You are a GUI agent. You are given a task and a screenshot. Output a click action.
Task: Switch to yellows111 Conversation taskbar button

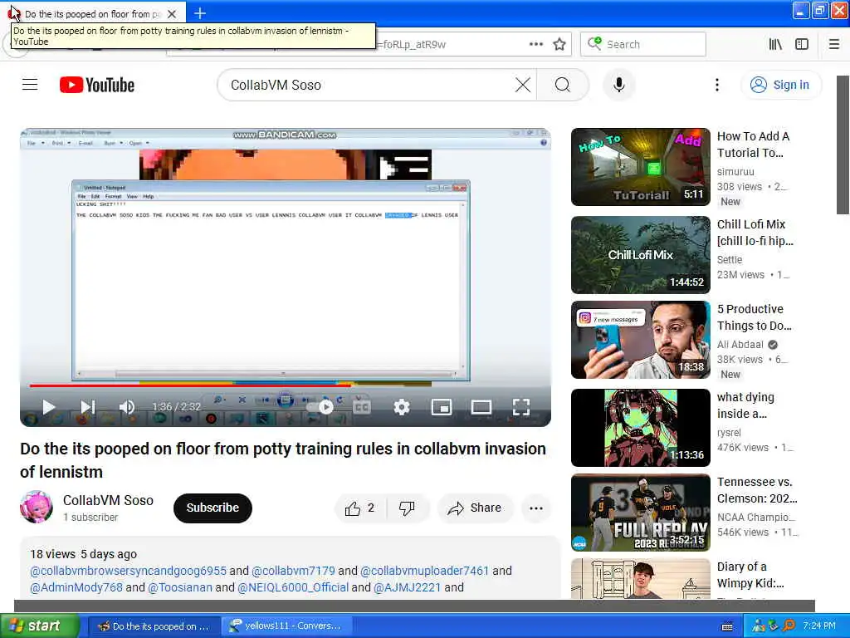coord(287,626)
